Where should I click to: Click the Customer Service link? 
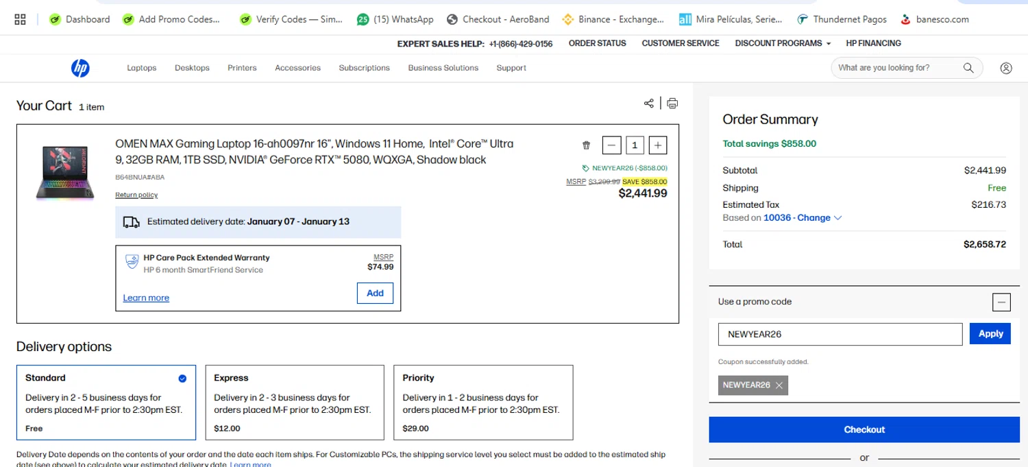681,43
